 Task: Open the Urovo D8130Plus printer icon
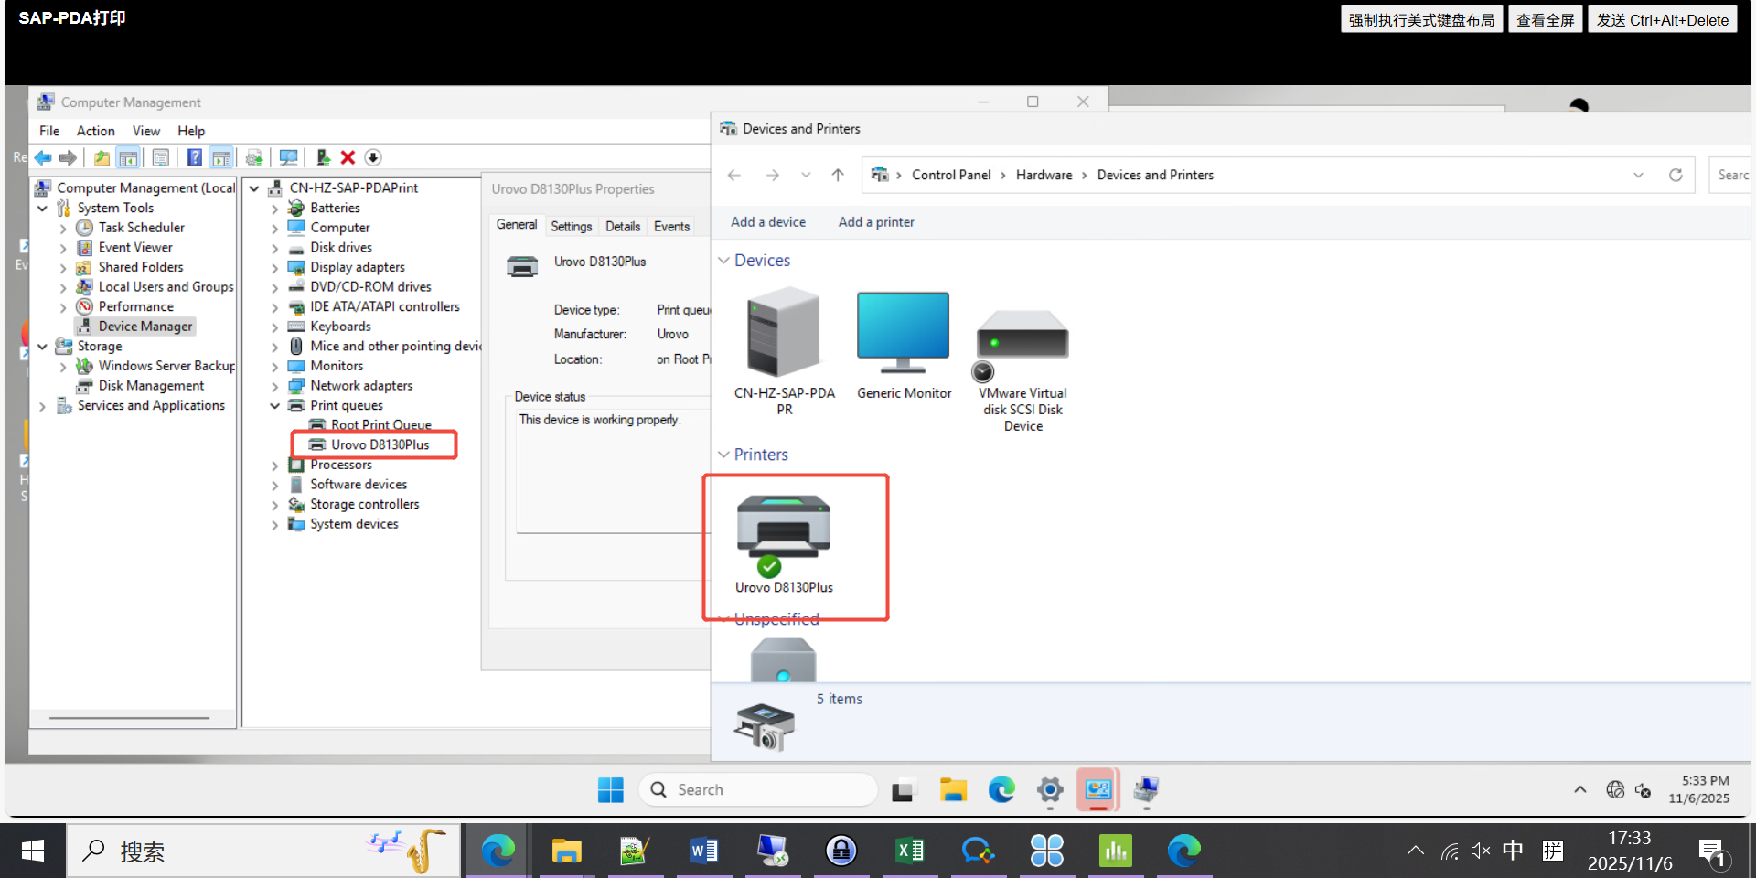(x=783, y=530)
